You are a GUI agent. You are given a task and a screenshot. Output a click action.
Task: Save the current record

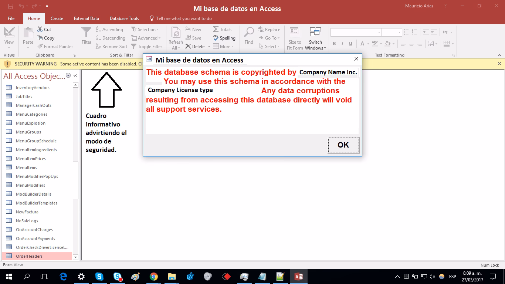point(193,38)
